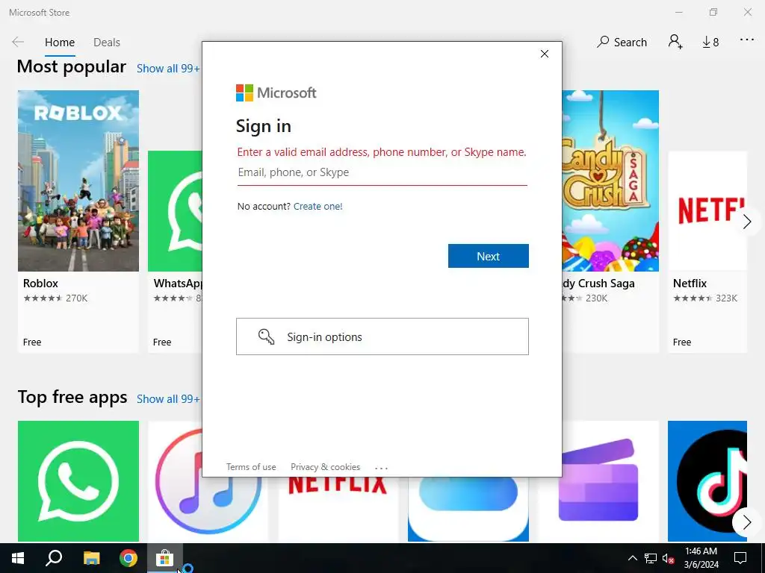Viewport: 765px width, 573px height.
Task: Click the Next button
Action: 489,257
